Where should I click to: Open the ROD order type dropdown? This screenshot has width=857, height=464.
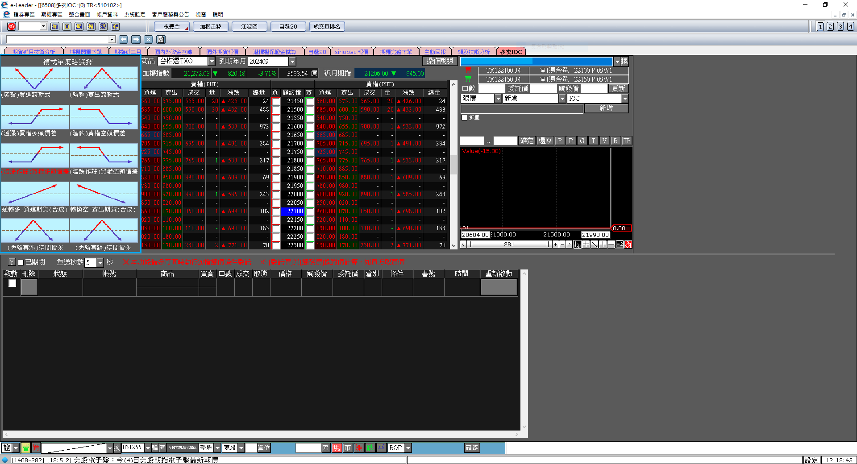coord(408,448)
